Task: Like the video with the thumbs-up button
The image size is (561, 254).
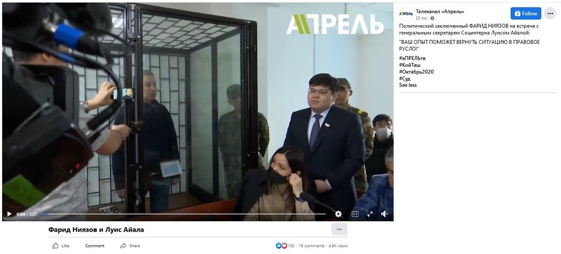Action: click(x=61, y=246)
